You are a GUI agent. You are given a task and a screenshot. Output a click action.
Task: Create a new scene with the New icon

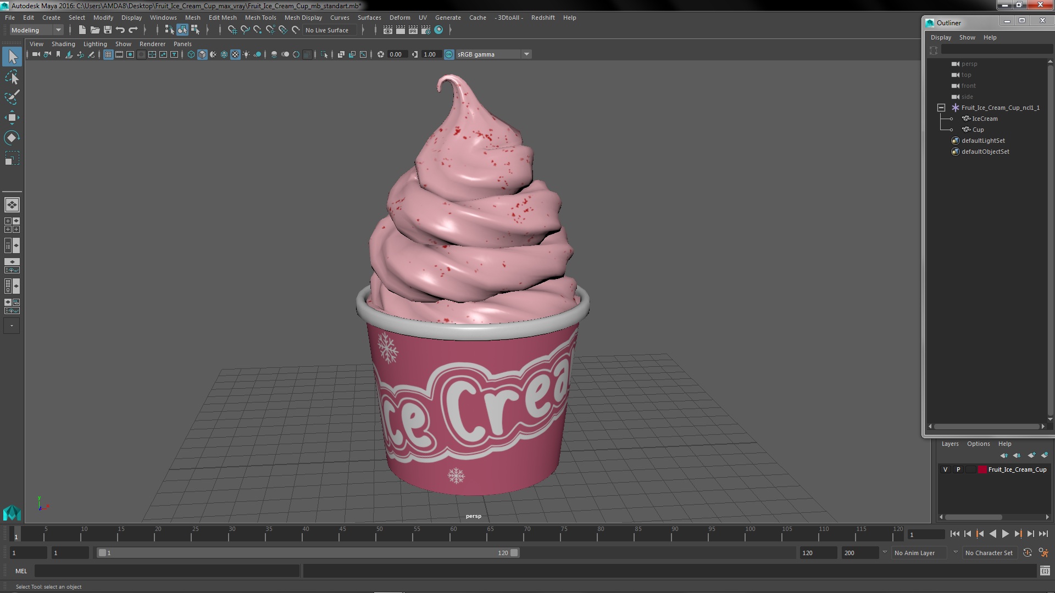coord(82,30)
